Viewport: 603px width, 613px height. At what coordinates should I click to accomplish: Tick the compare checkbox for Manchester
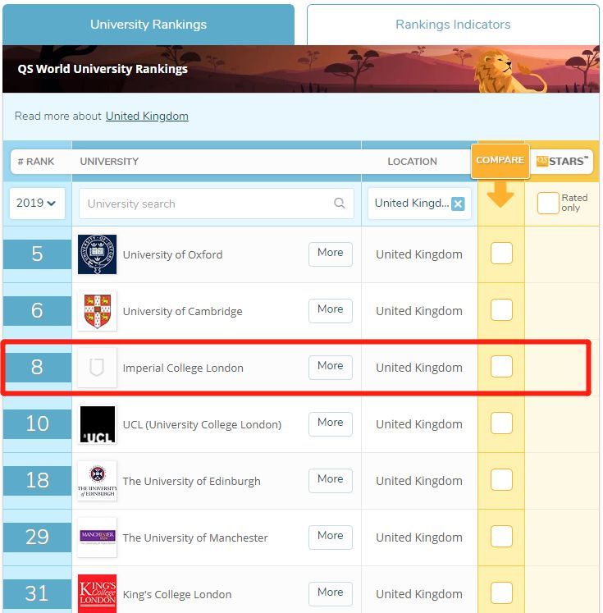501,537
